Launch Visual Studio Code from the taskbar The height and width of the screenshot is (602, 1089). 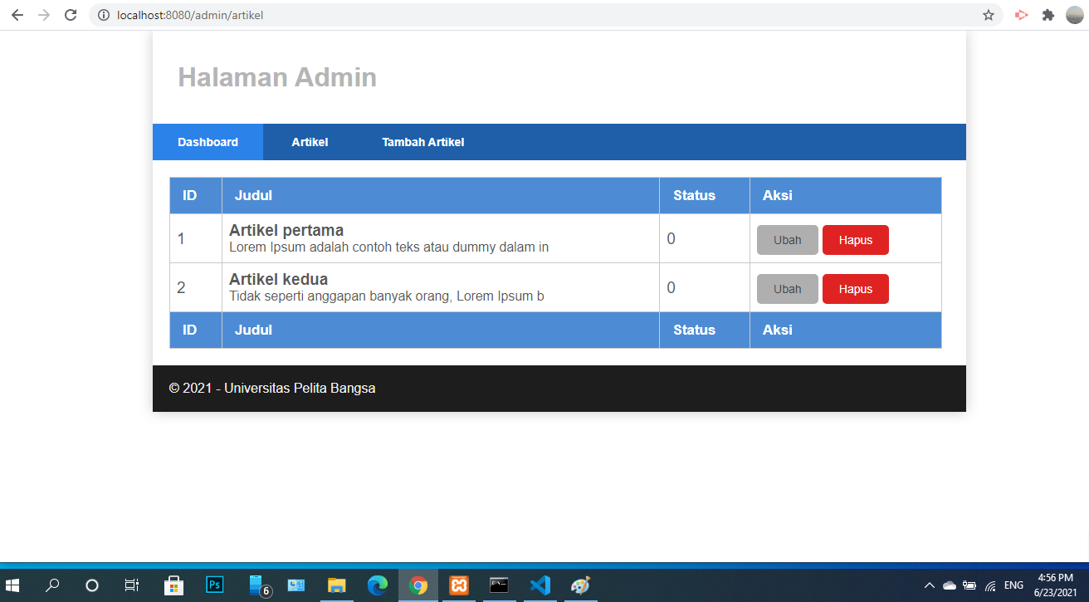pos(540,585)
